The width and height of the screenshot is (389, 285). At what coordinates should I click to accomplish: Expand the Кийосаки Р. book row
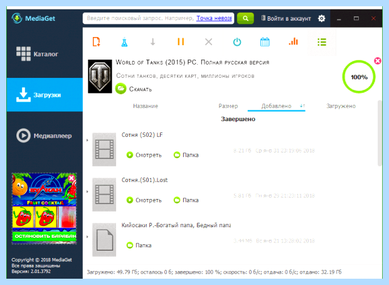[87, 237]
